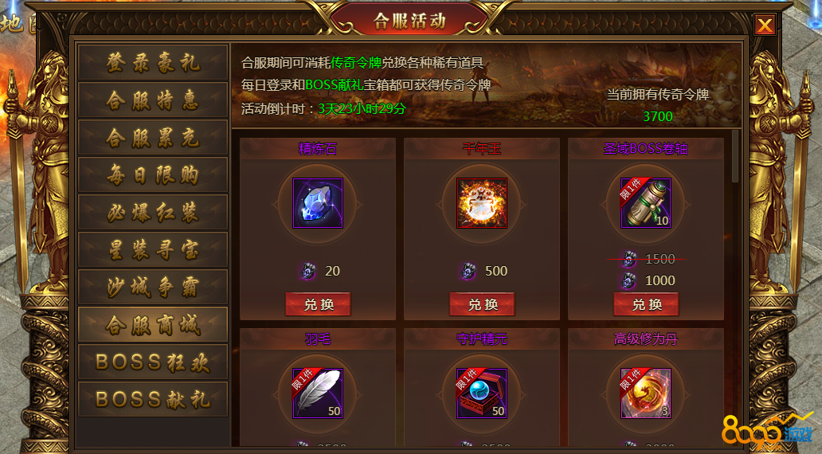Exchange 精炼石 with its 兑换 button
The height and width of the screenshot is (454, 822).
point(319,304)
